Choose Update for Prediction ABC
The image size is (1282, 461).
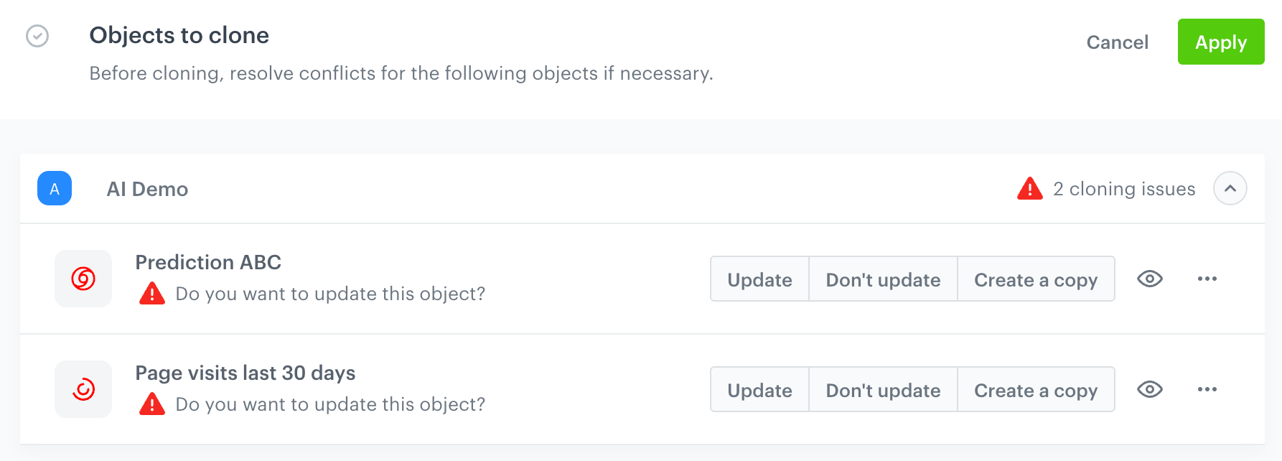[759, 279]
